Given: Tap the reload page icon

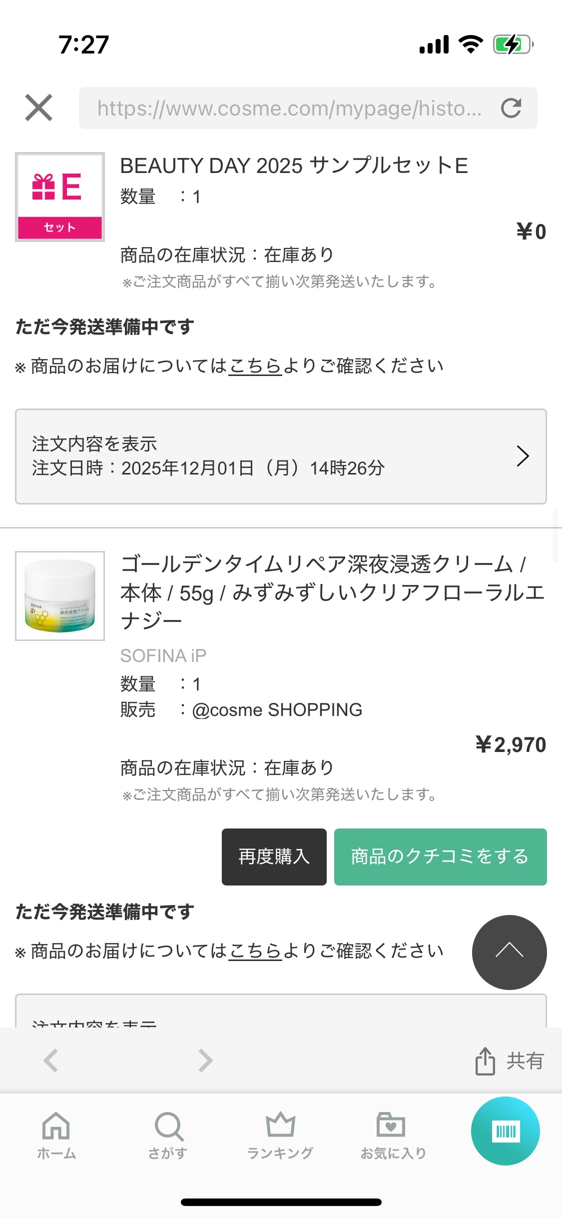Looking at the screenshot, I should coord(511,108).
